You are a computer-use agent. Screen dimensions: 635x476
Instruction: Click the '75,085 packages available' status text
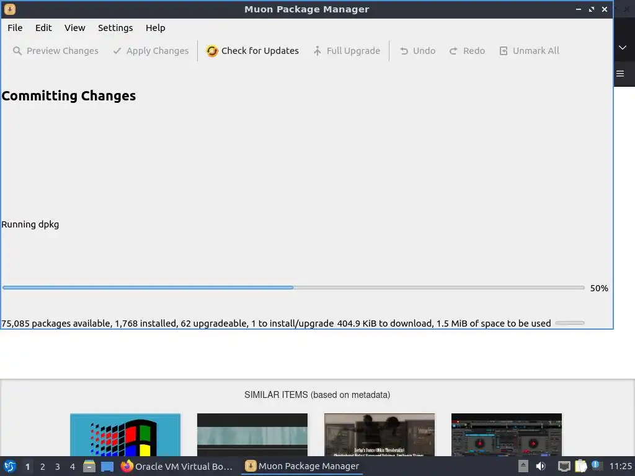(56, 324)
